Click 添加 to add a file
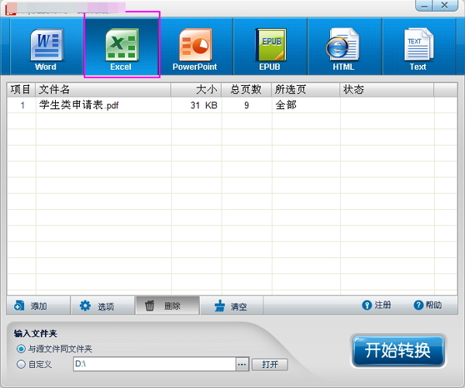Viewport: 465px width, 388px height. coord(38,305)
